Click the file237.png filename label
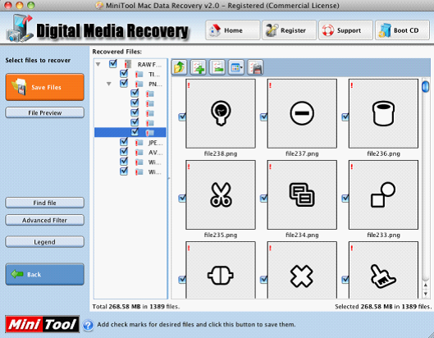The image size is (434, 338). tap(302, 153)
